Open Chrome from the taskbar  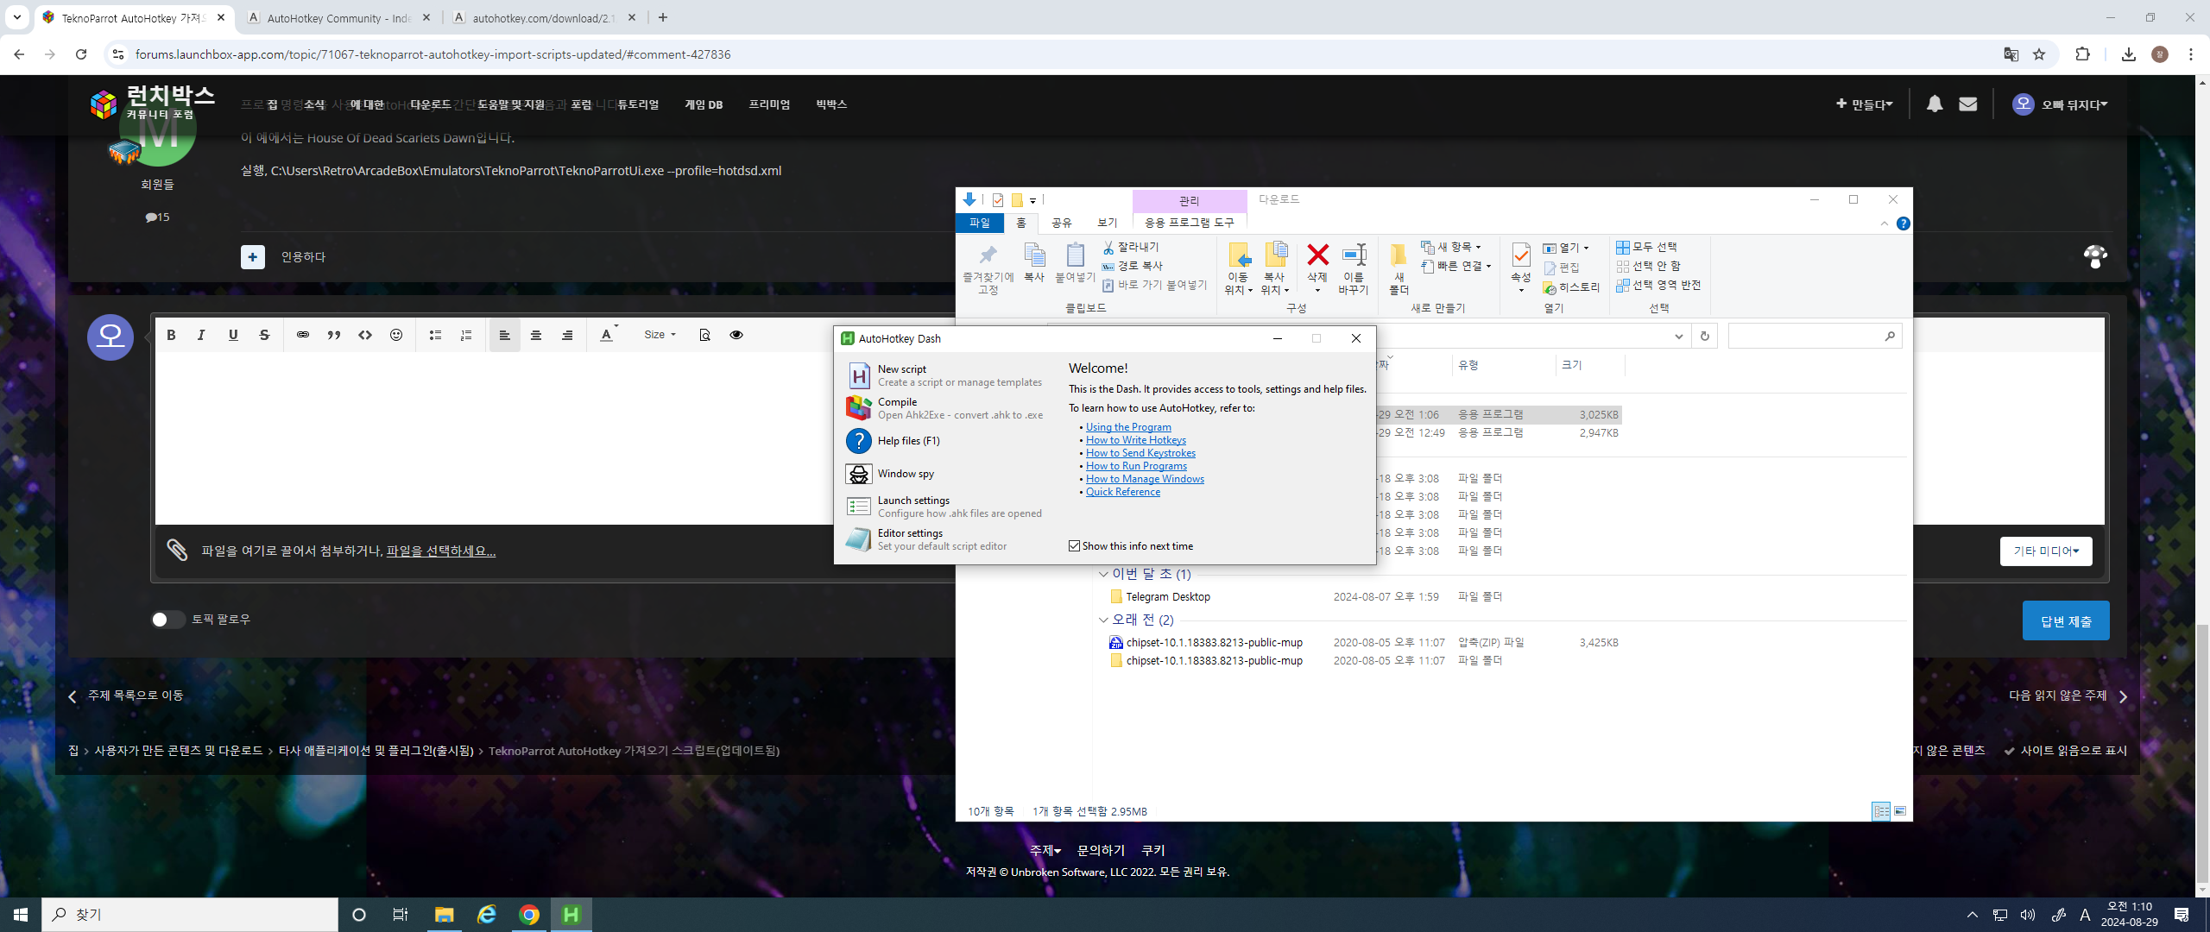(529, 915)
